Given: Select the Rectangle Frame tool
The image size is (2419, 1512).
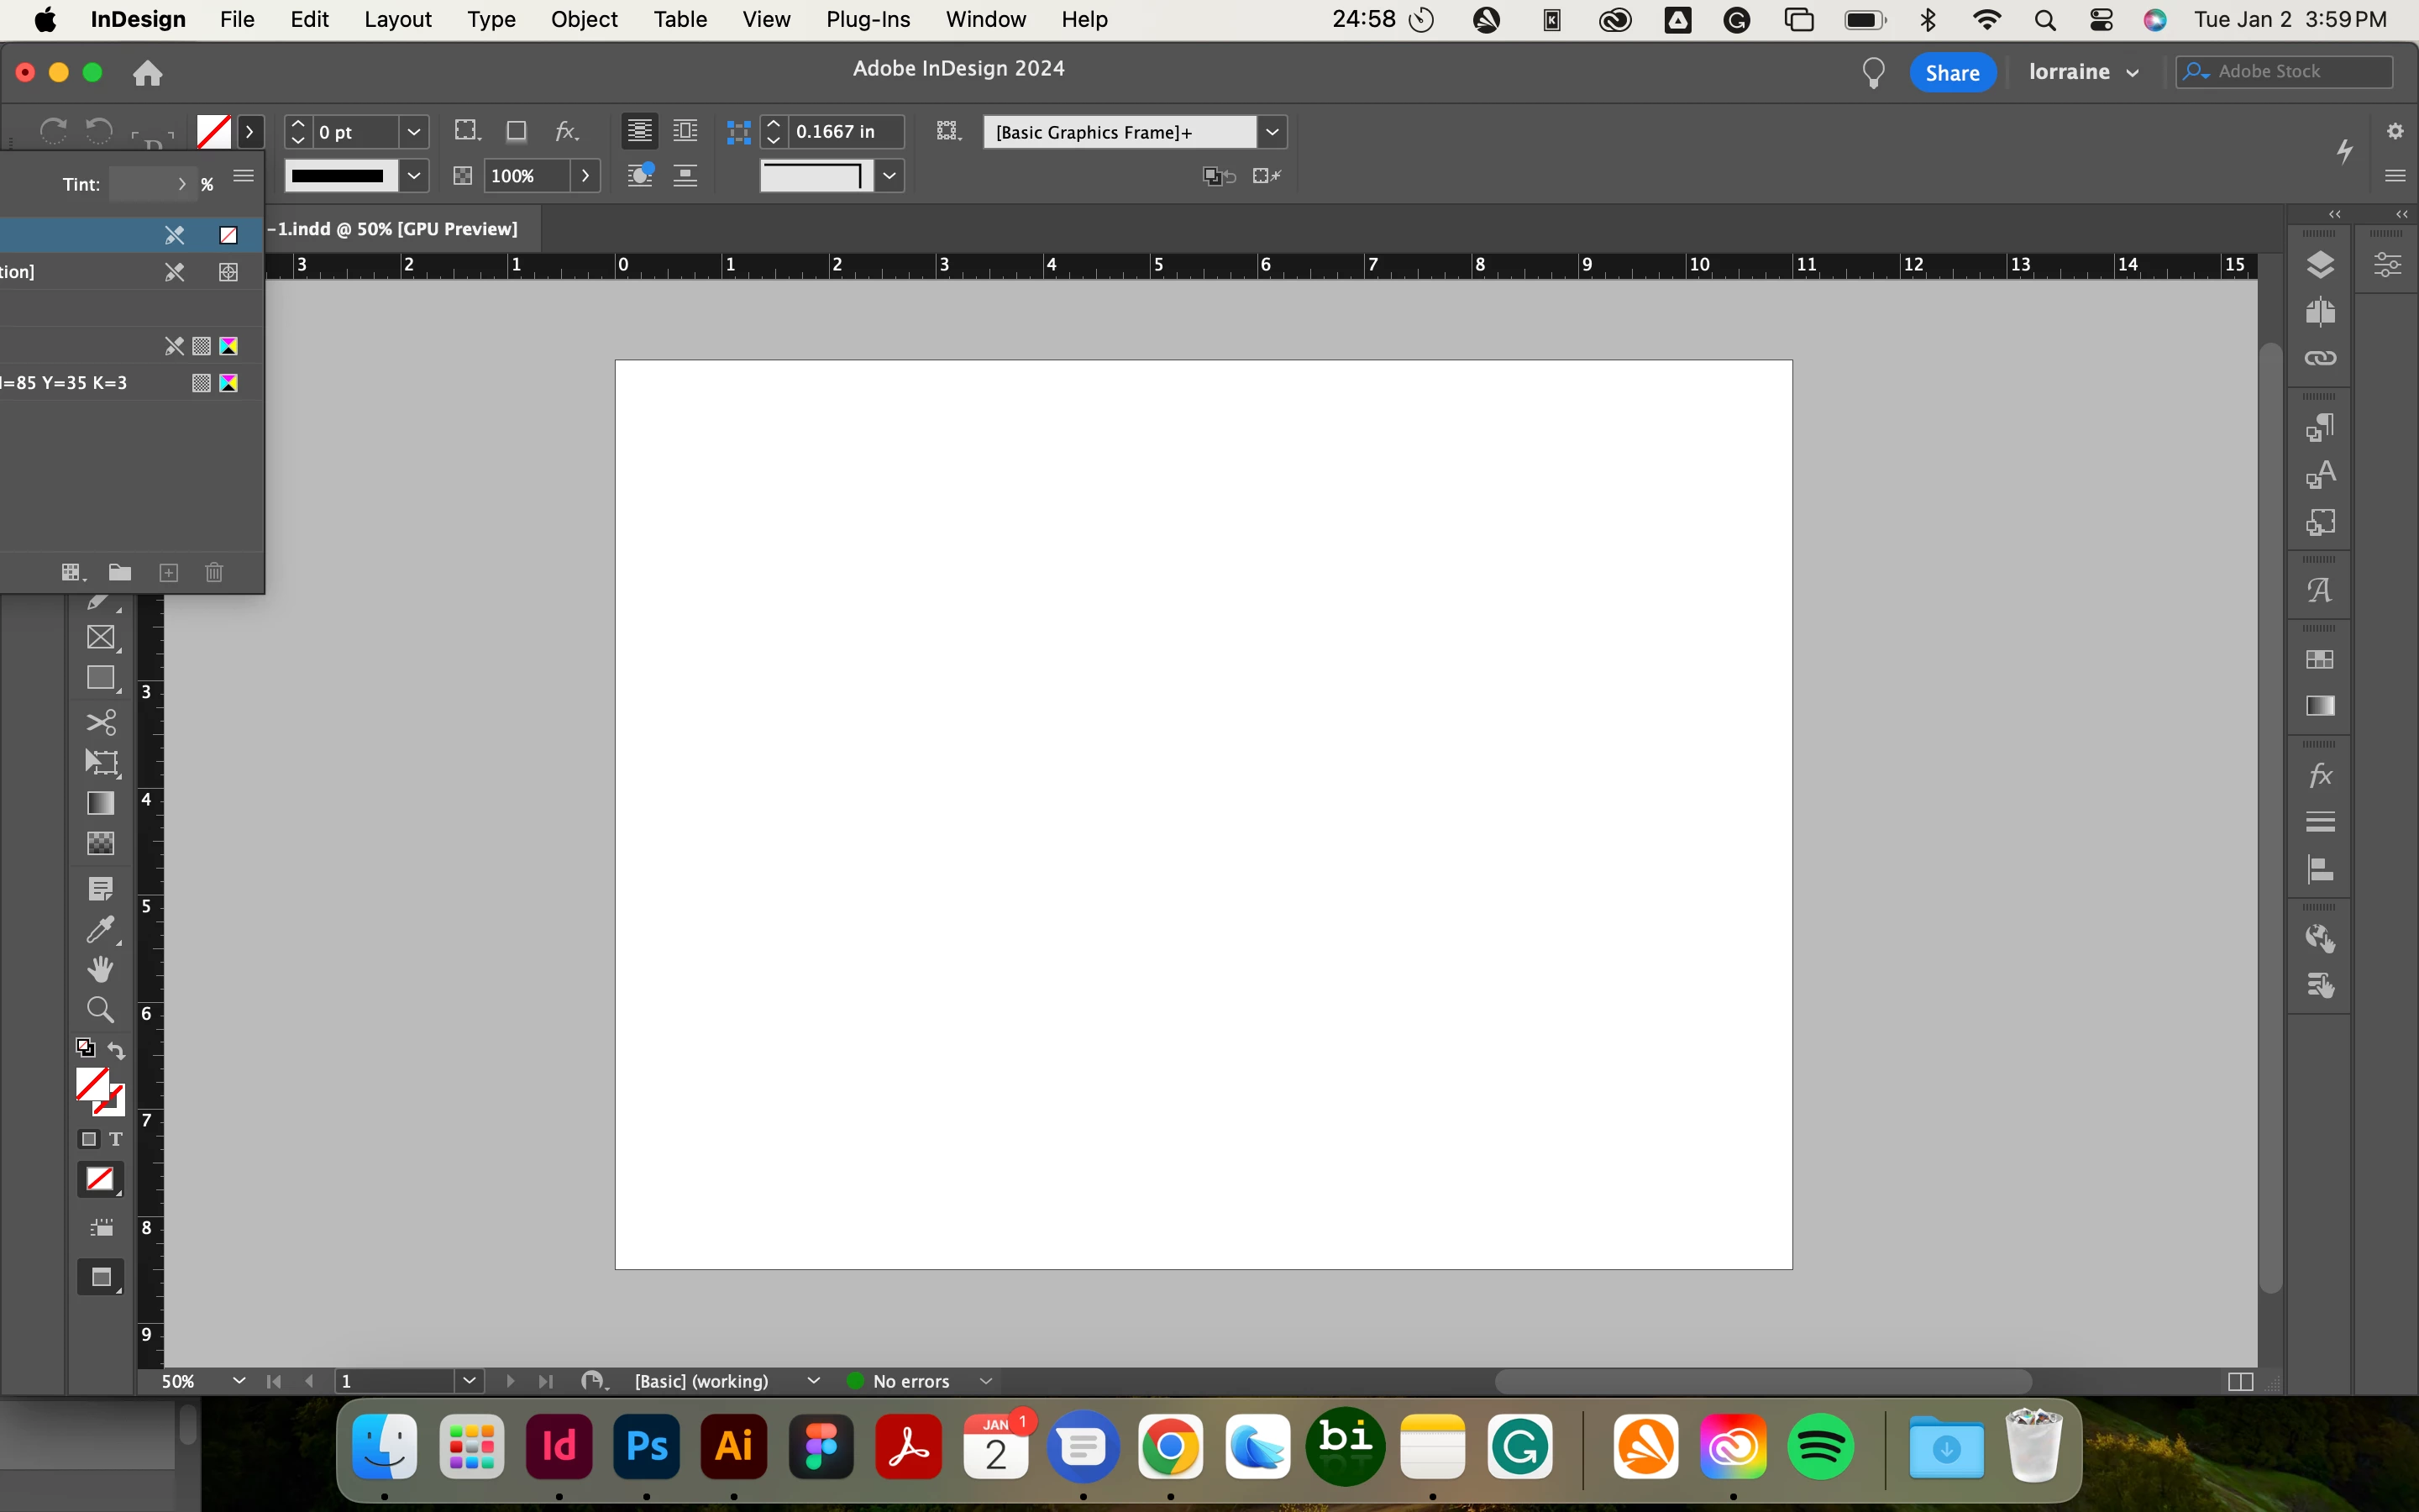Looking at the screenshot, I should pos(101,637).
